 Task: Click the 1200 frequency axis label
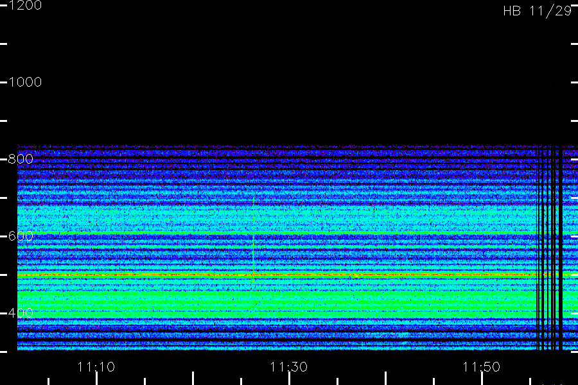tap(25, 5)
